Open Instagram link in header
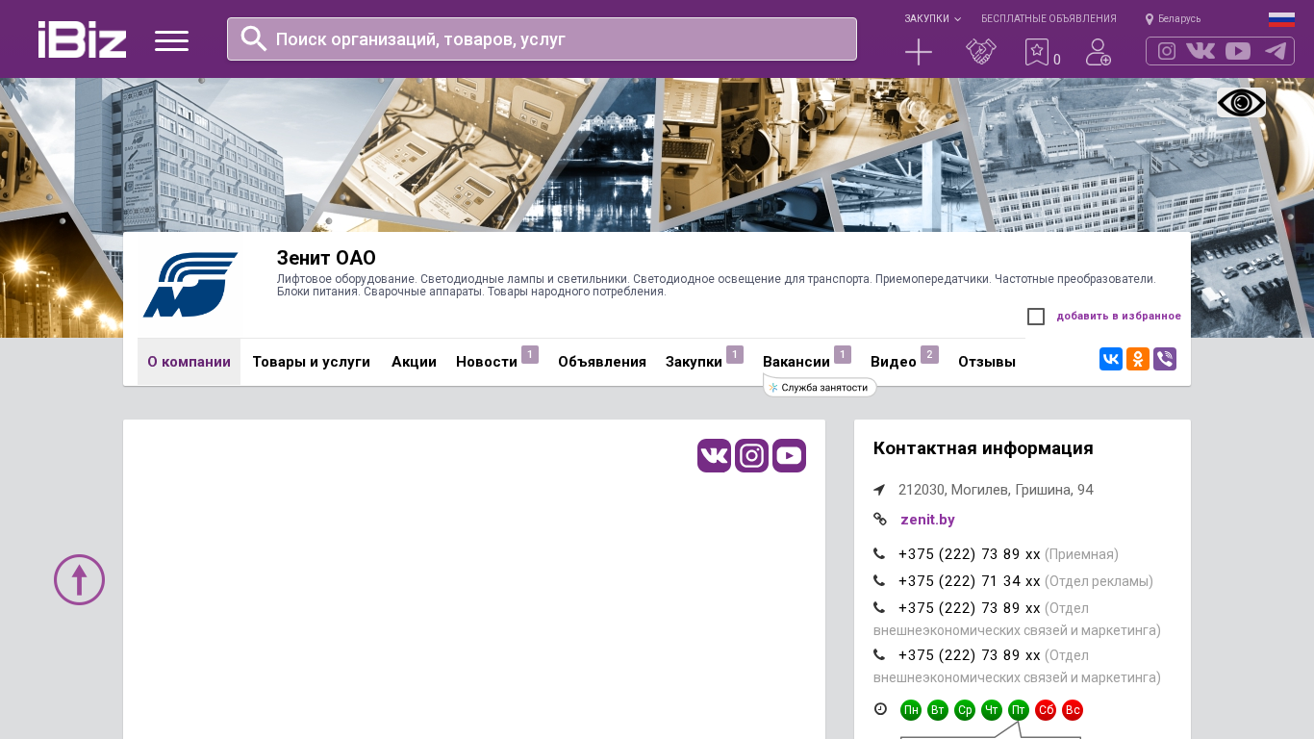This screenshot has height=739, width=1314. pyautogui.click(x=1167, y=51)
